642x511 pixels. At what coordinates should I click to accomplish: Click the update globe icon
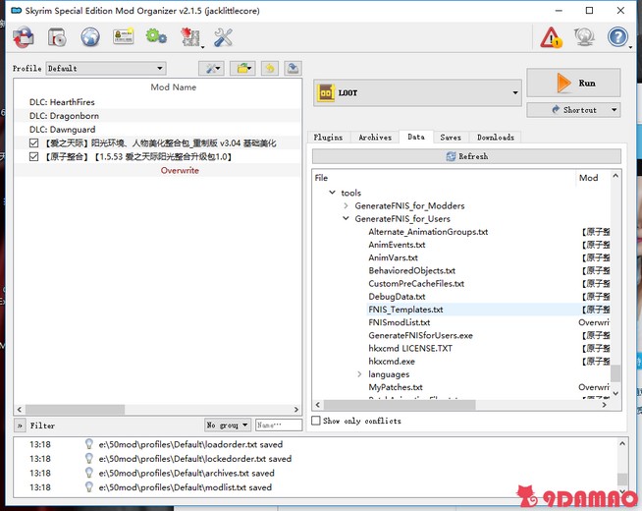(x=584, y=37)
